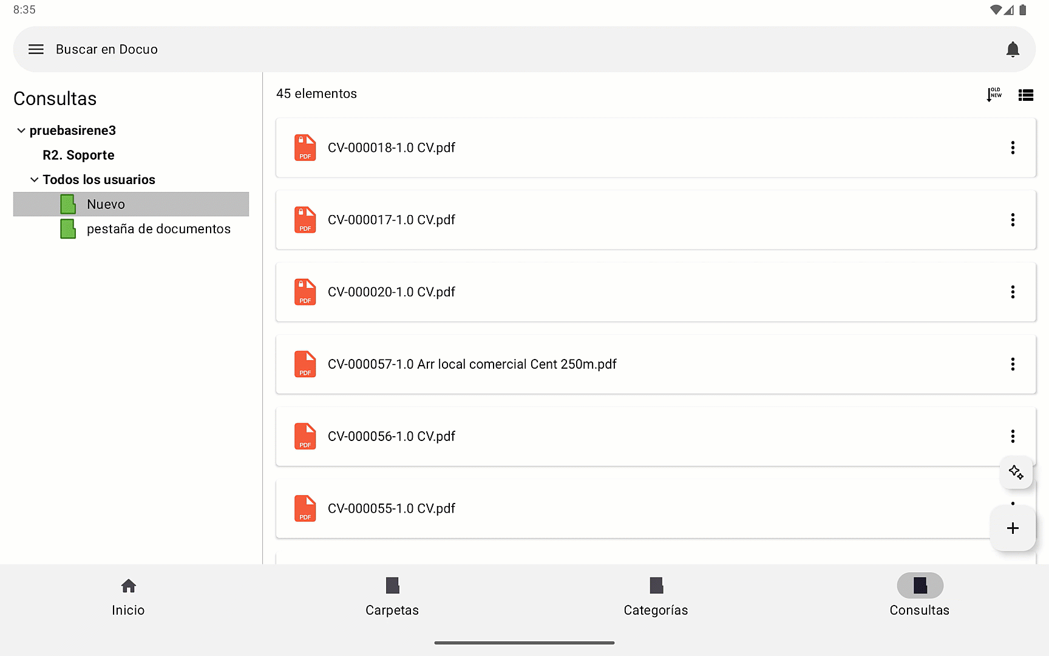This screenshot has width=1049, height=656.
Task: Select the pestaña de documentos query
Action: click(158, 229)
